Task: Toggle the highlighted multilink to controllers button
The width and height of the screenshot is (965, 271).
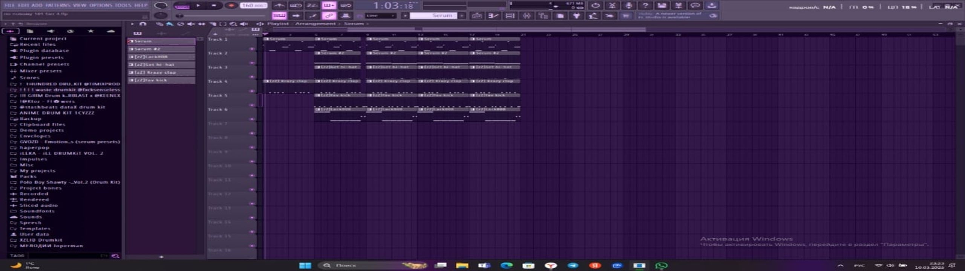Action: [329, 15]
